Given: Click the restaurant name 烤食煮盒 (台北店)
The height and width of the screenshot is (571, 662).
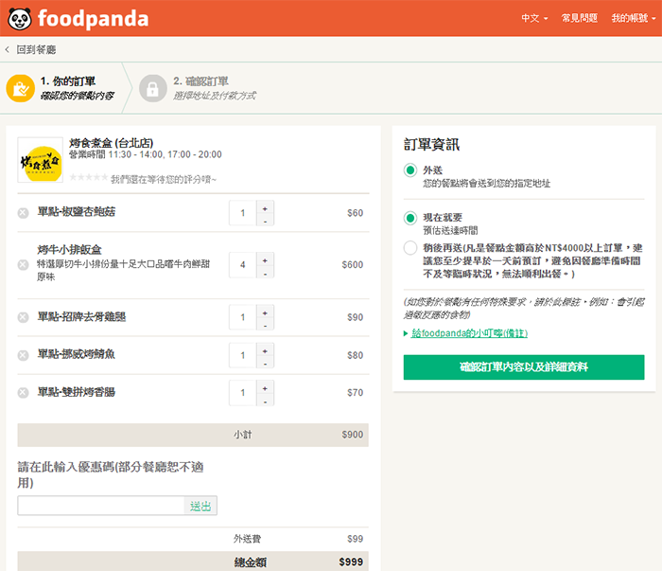Looking at the screenshot, I should coord(111,143).
